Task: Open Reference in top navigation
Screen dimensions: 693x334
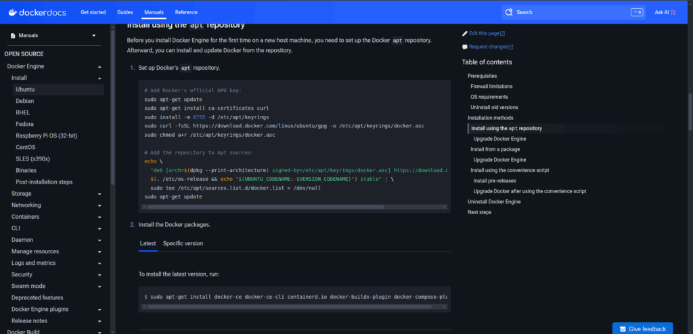Action: pos(186,12)
